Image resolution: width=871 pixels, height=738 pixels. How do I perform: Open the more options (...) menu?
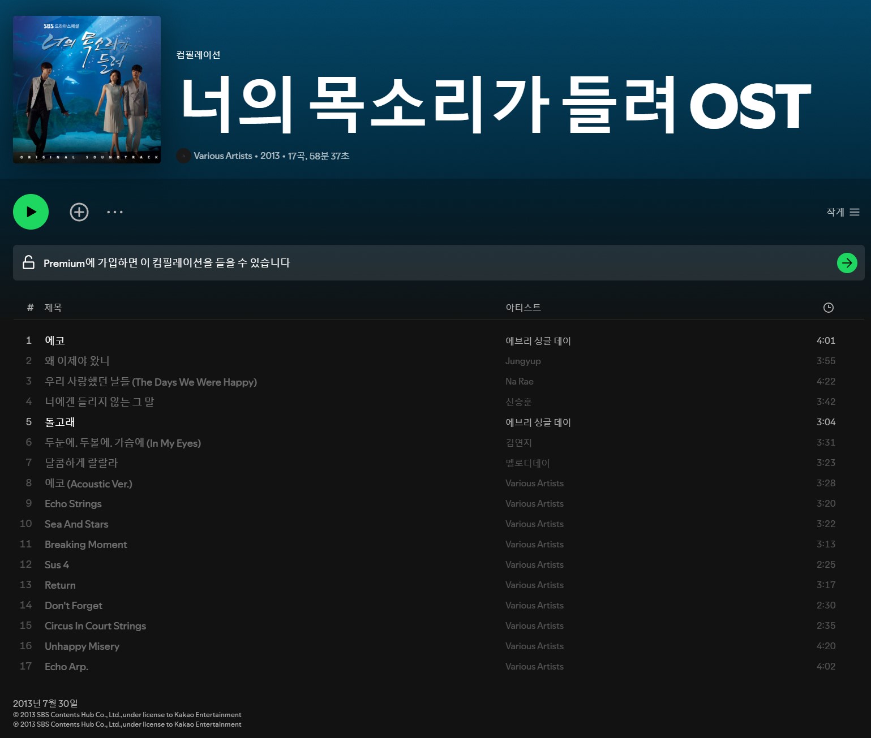114,212
